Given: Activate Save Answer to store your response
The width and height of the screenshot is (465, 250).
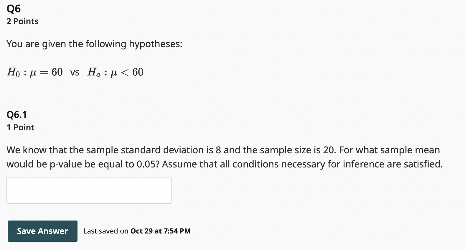Looking at the screenshot, I should tap(42, 231).
